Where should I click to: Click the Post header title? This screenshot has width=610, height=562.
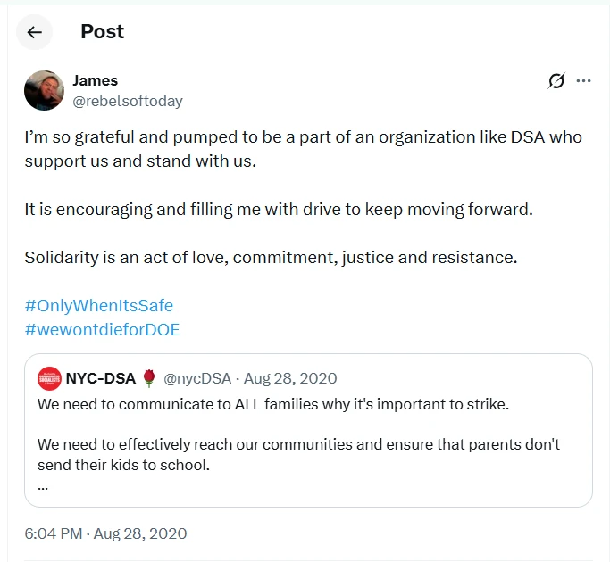click(103, 31)
